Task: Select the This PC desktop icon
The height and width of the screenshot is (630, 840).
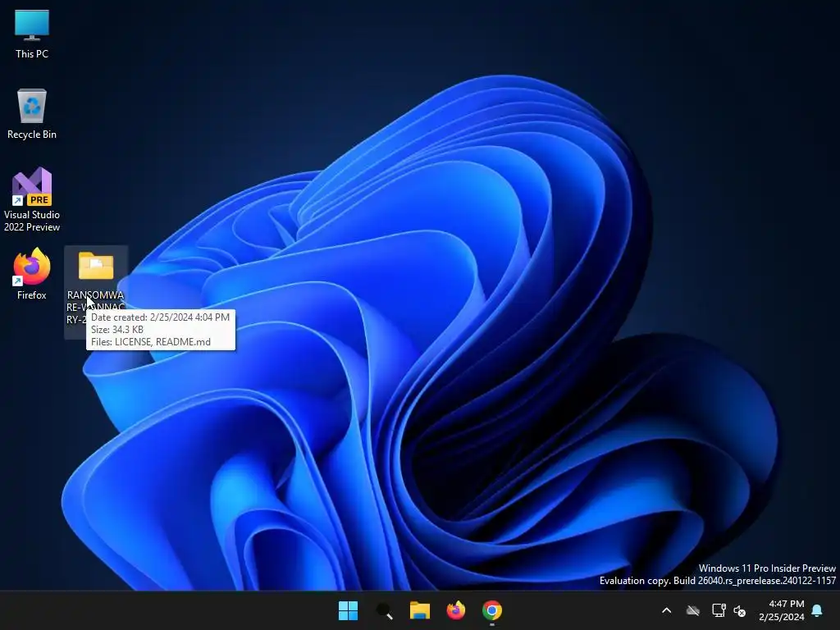Action: [x=32, y=25]
